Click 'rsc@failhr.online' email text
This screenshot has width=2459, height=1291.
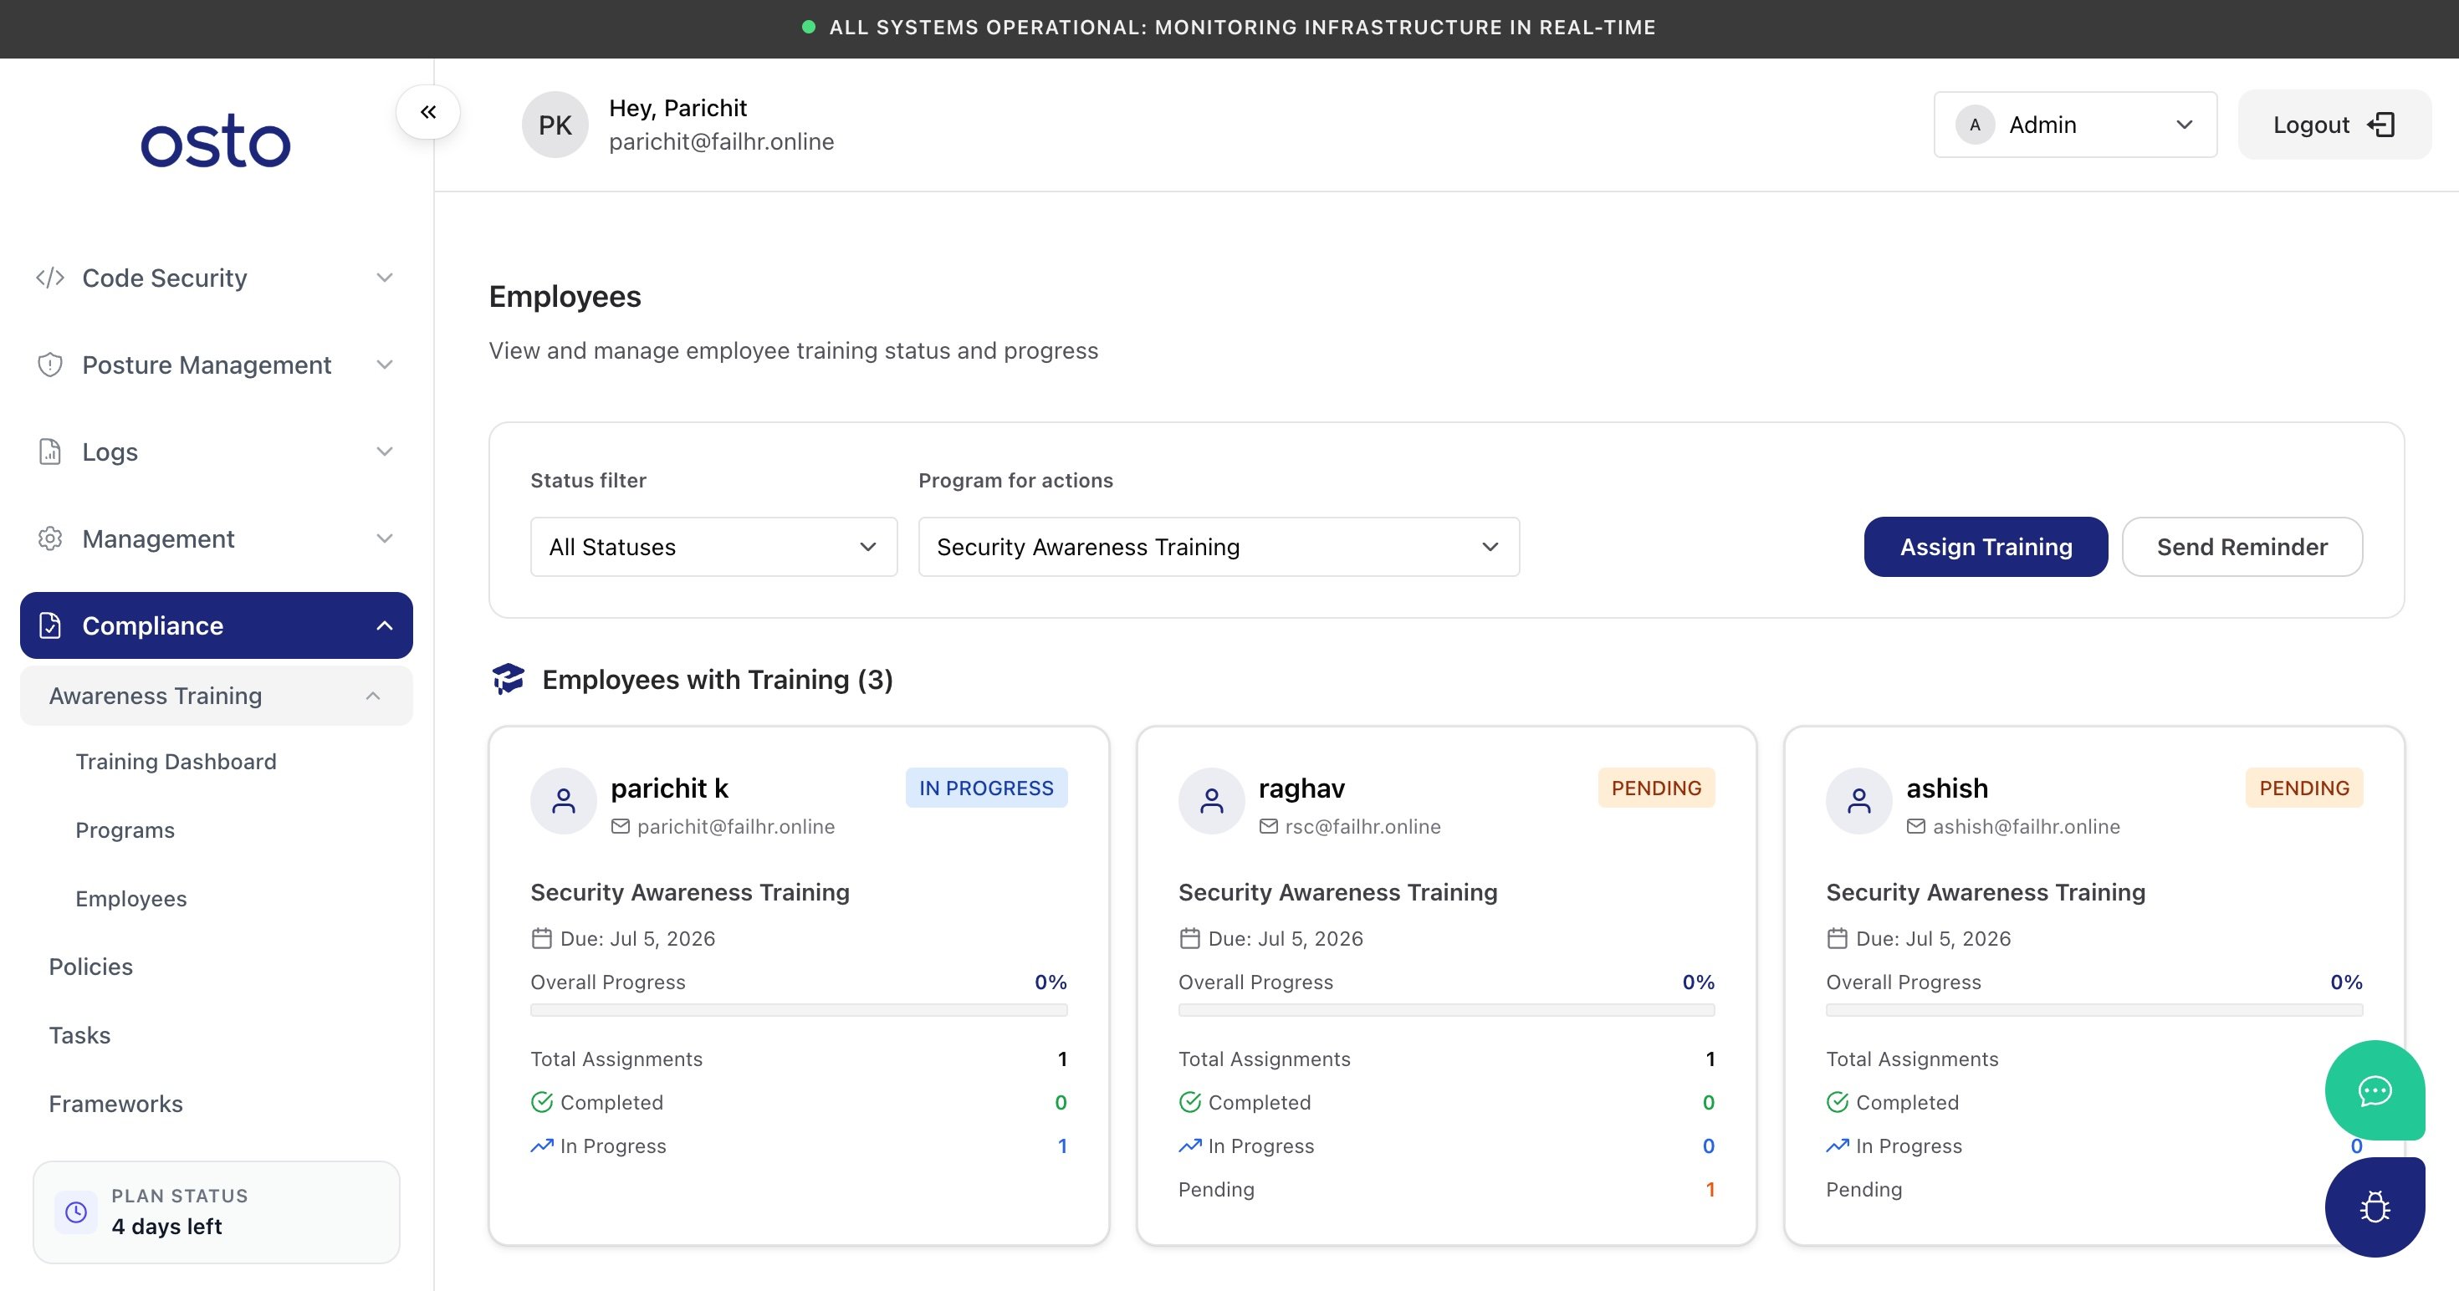click(1362, 826)
